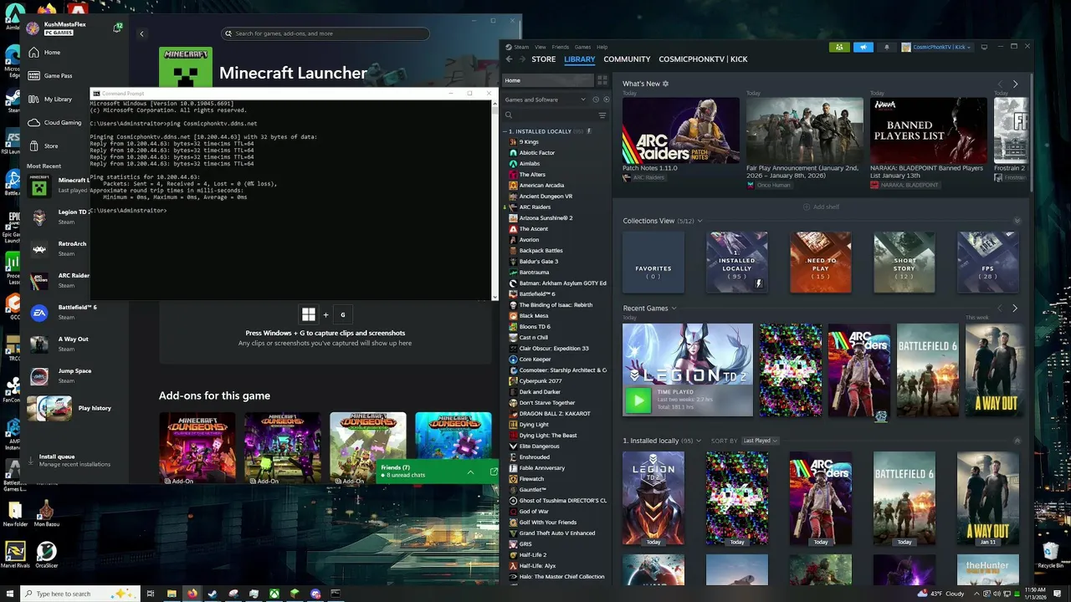The image size is (1071, 602).
Task: Toggle Steam library collections grid view
Action: coord(602,80)
